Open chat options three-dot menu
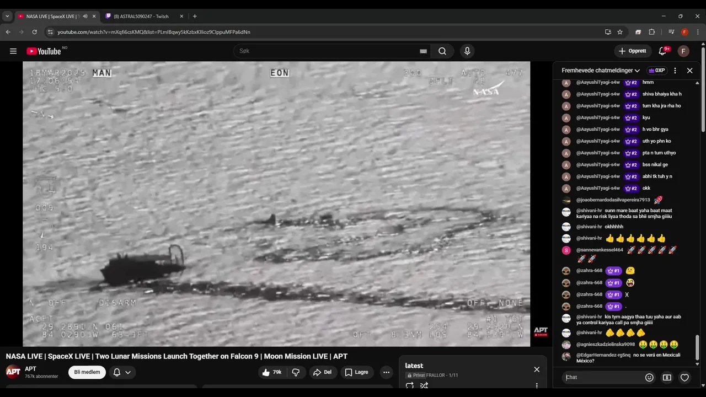 pos(675,71)
